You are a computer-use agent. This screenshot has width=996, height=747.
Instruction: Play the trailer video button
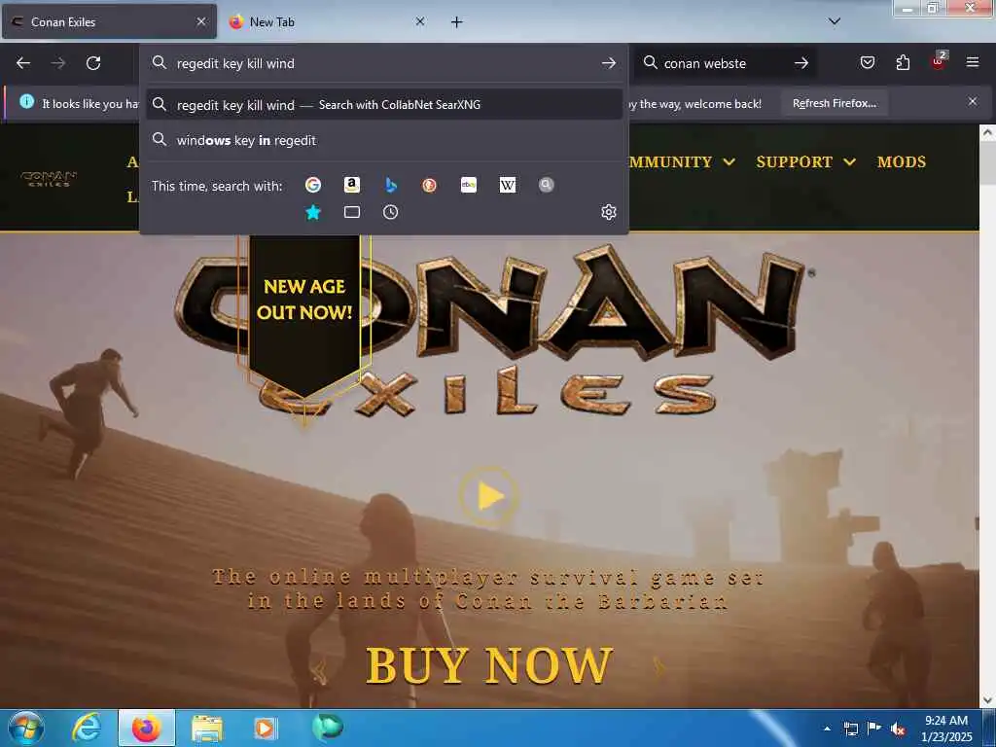[489, 496]
